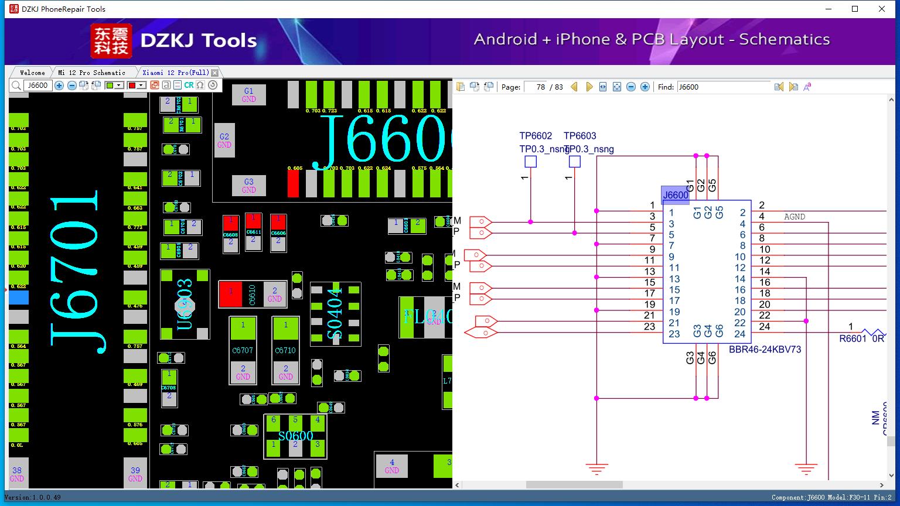Viewport: 900px width, 506px height.
Task: Reset the PCB view with circular arrow
Action: coord(213,86)
